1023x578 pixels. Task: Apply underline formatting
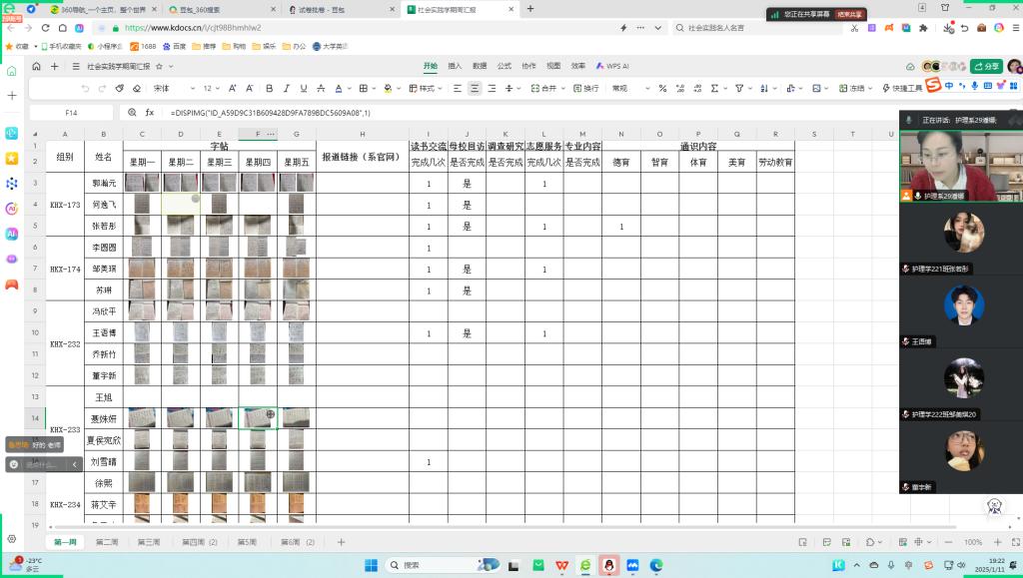pos(304,88)
